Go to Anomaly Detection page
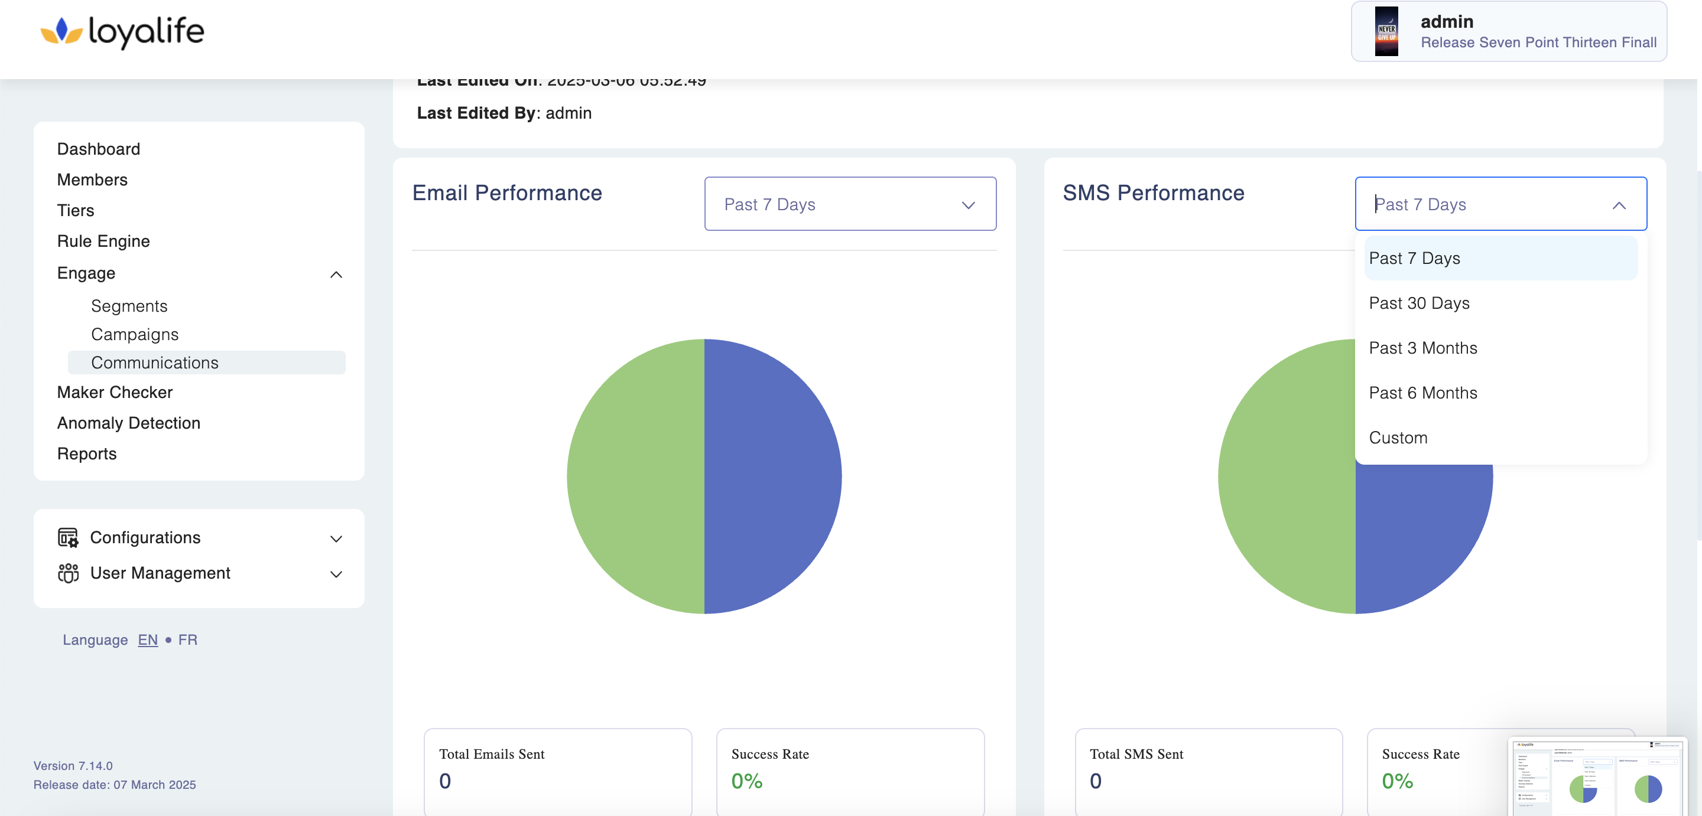The image size is (1702, 816). pyautogui.click(x=129, y=423)
